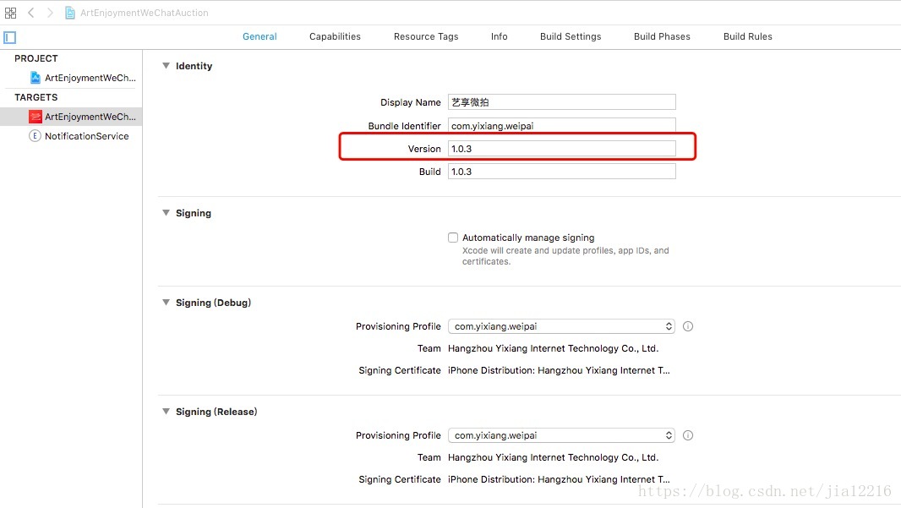Open the Build Phases tab
The height and width of the screenshot is (508, 901).
coord(662,36)
